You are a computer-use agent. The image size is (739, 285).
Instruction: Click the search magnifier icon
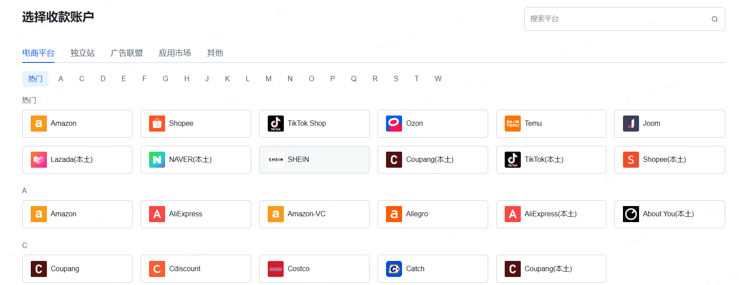714,19
